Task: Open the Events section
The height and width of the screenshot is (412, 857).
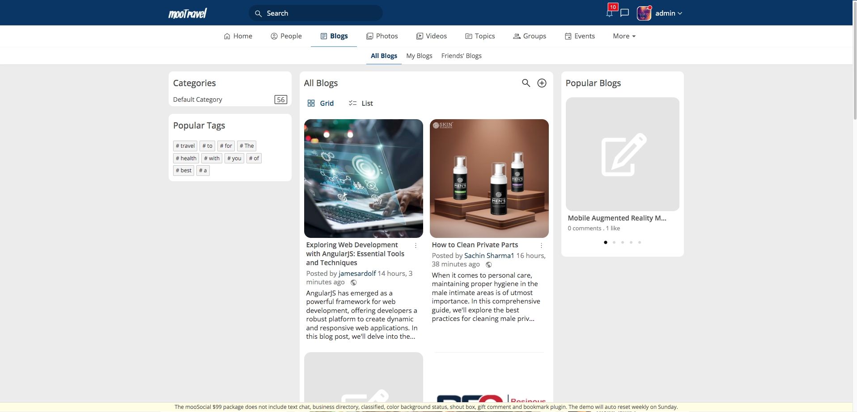Action: (x=580, y=36)
